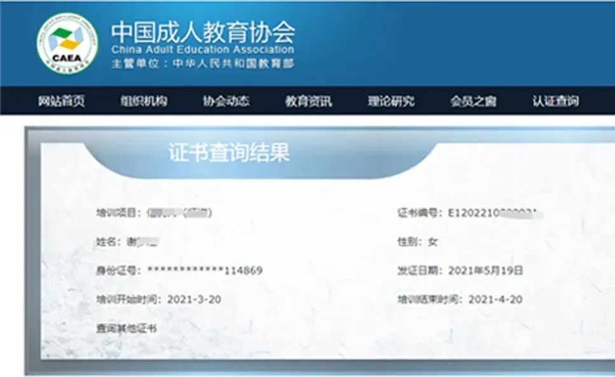Image resolution: width=615 pixels, height=377 pixels.
Task: Select the 组织机构 navigation item
Action: coord(143,100)
